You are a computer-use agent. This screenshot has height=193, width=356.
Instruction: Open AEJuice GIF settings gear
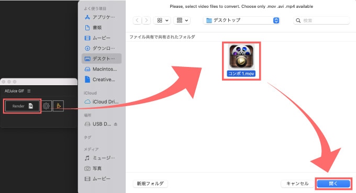[46, 106]
